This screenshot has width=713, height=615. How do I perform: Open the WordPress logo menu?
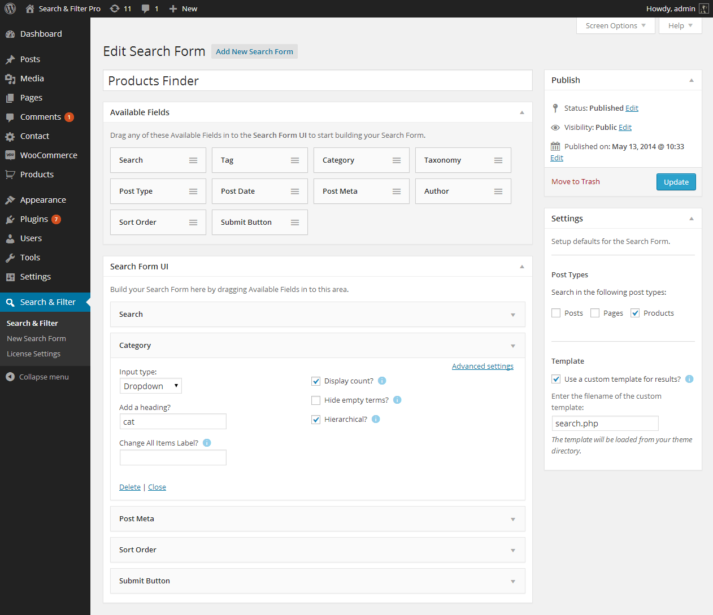coord(10,8)
